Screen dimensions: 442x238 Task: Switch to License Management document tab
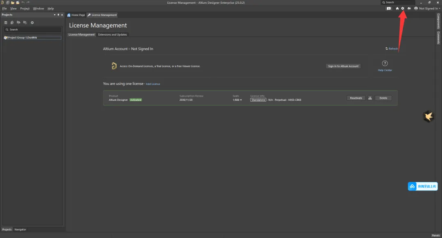pos(102,15)
